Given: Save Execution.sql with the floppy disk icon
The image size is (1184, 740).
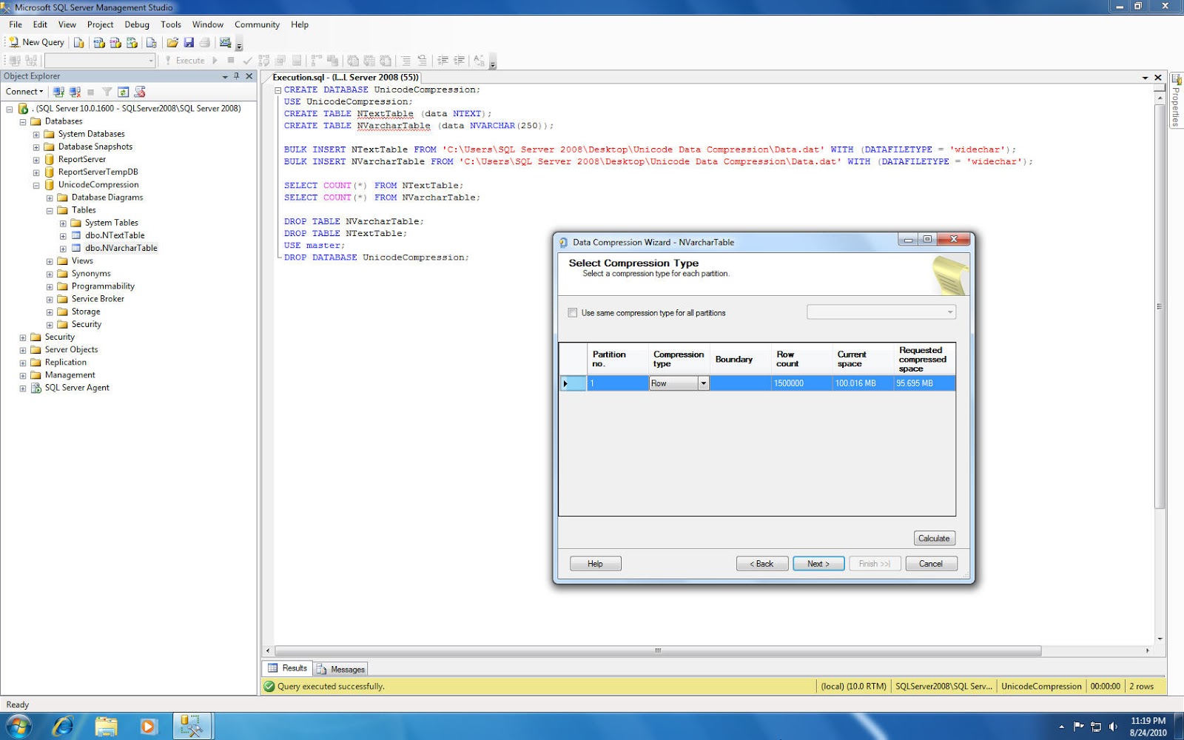Looking at the screenshot, I should point(189,42).
